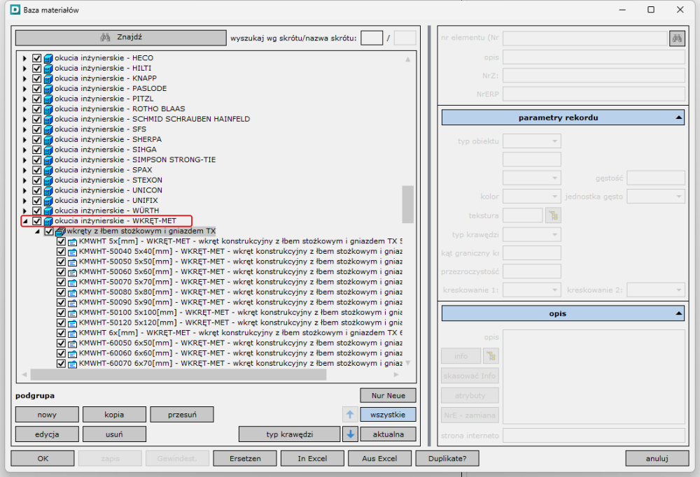This screenshot has height=477, width=700.
Task: Click the texture browse icon next to tekstura
Action: coord(554,215)
